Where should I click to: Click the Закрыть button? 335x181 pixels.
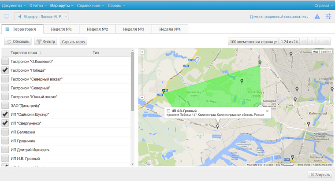click(320, 174)
